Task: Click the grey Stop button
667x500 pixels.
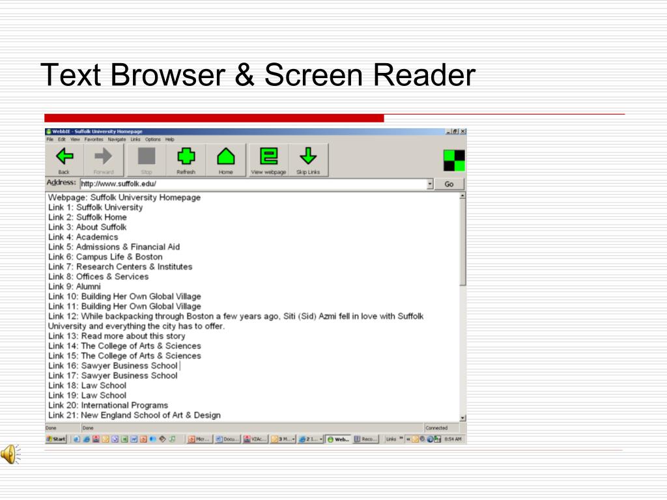Action: coord(147,160)
